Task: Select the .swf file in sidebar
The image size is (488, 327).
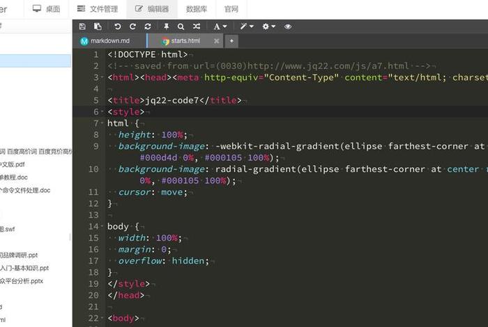Action: pyautogui.click(x=7, y=229)
